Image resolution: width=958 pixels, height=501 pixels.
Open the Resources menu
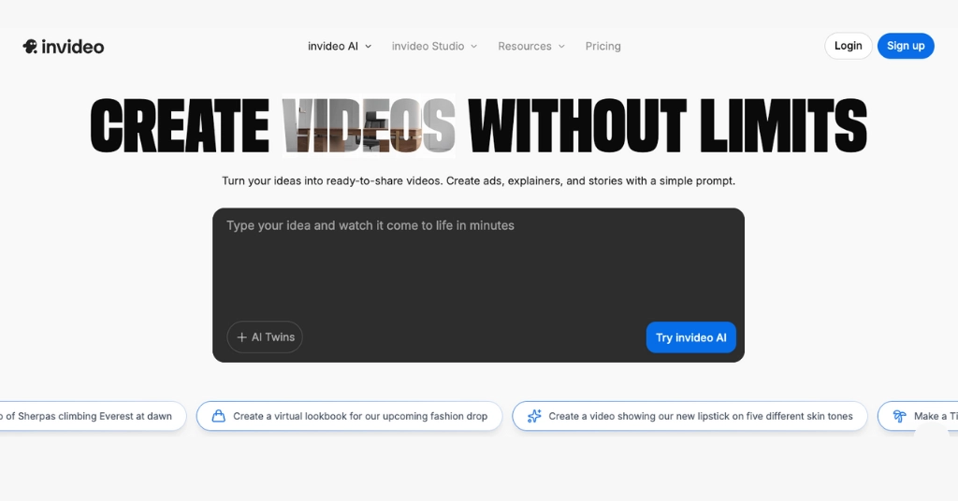(x=531, y=47)
